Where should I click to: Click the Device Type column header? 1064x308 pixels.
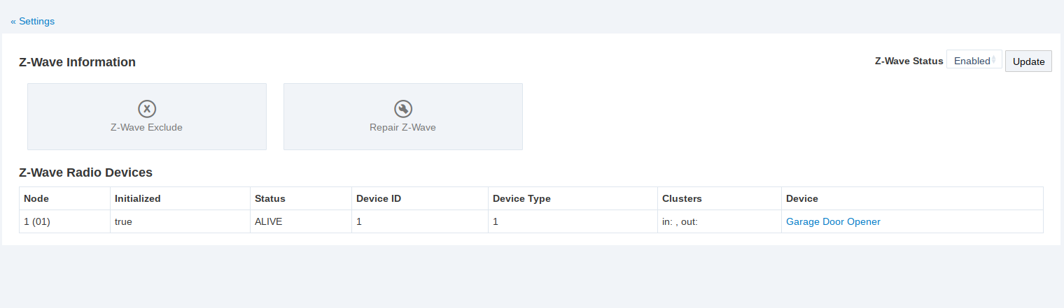pos(521,198)
